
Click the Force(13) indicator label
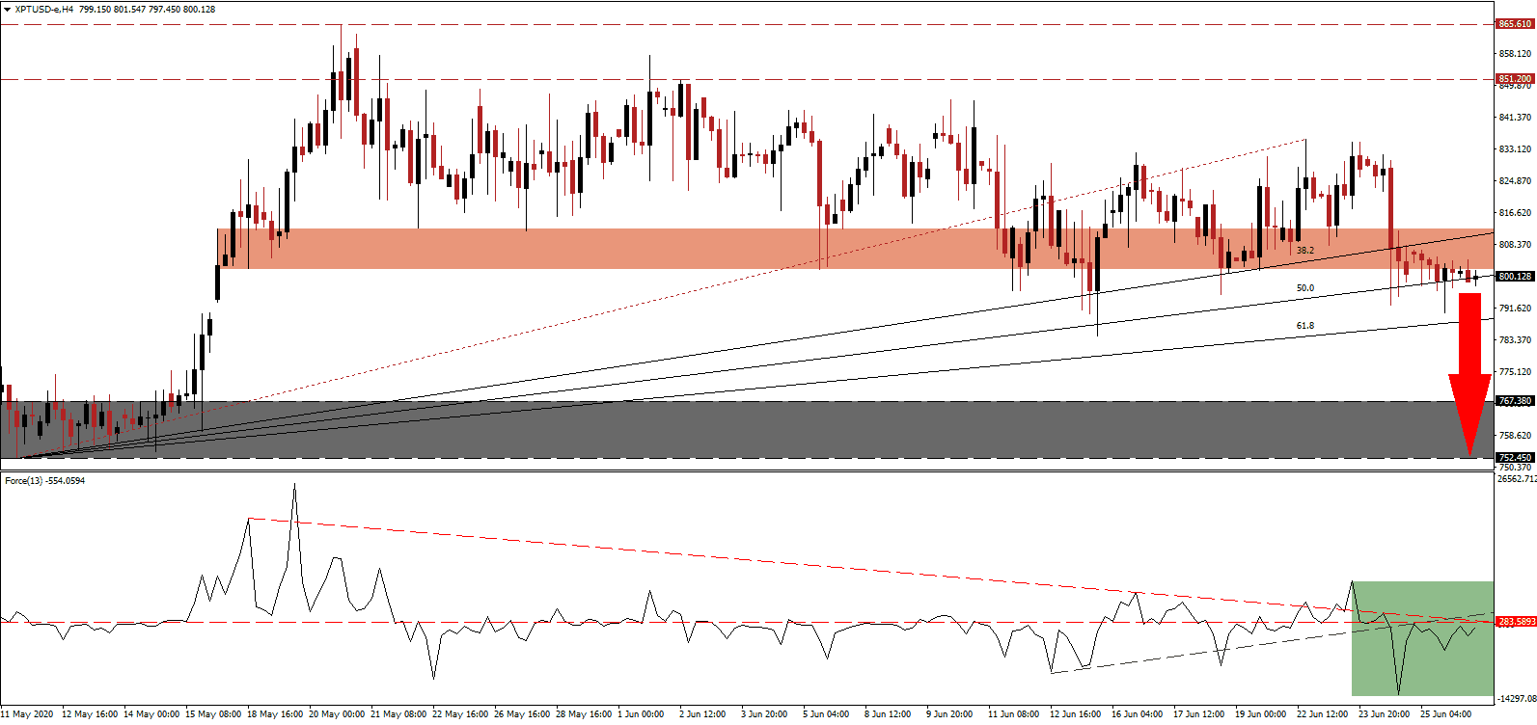[44, 481]
